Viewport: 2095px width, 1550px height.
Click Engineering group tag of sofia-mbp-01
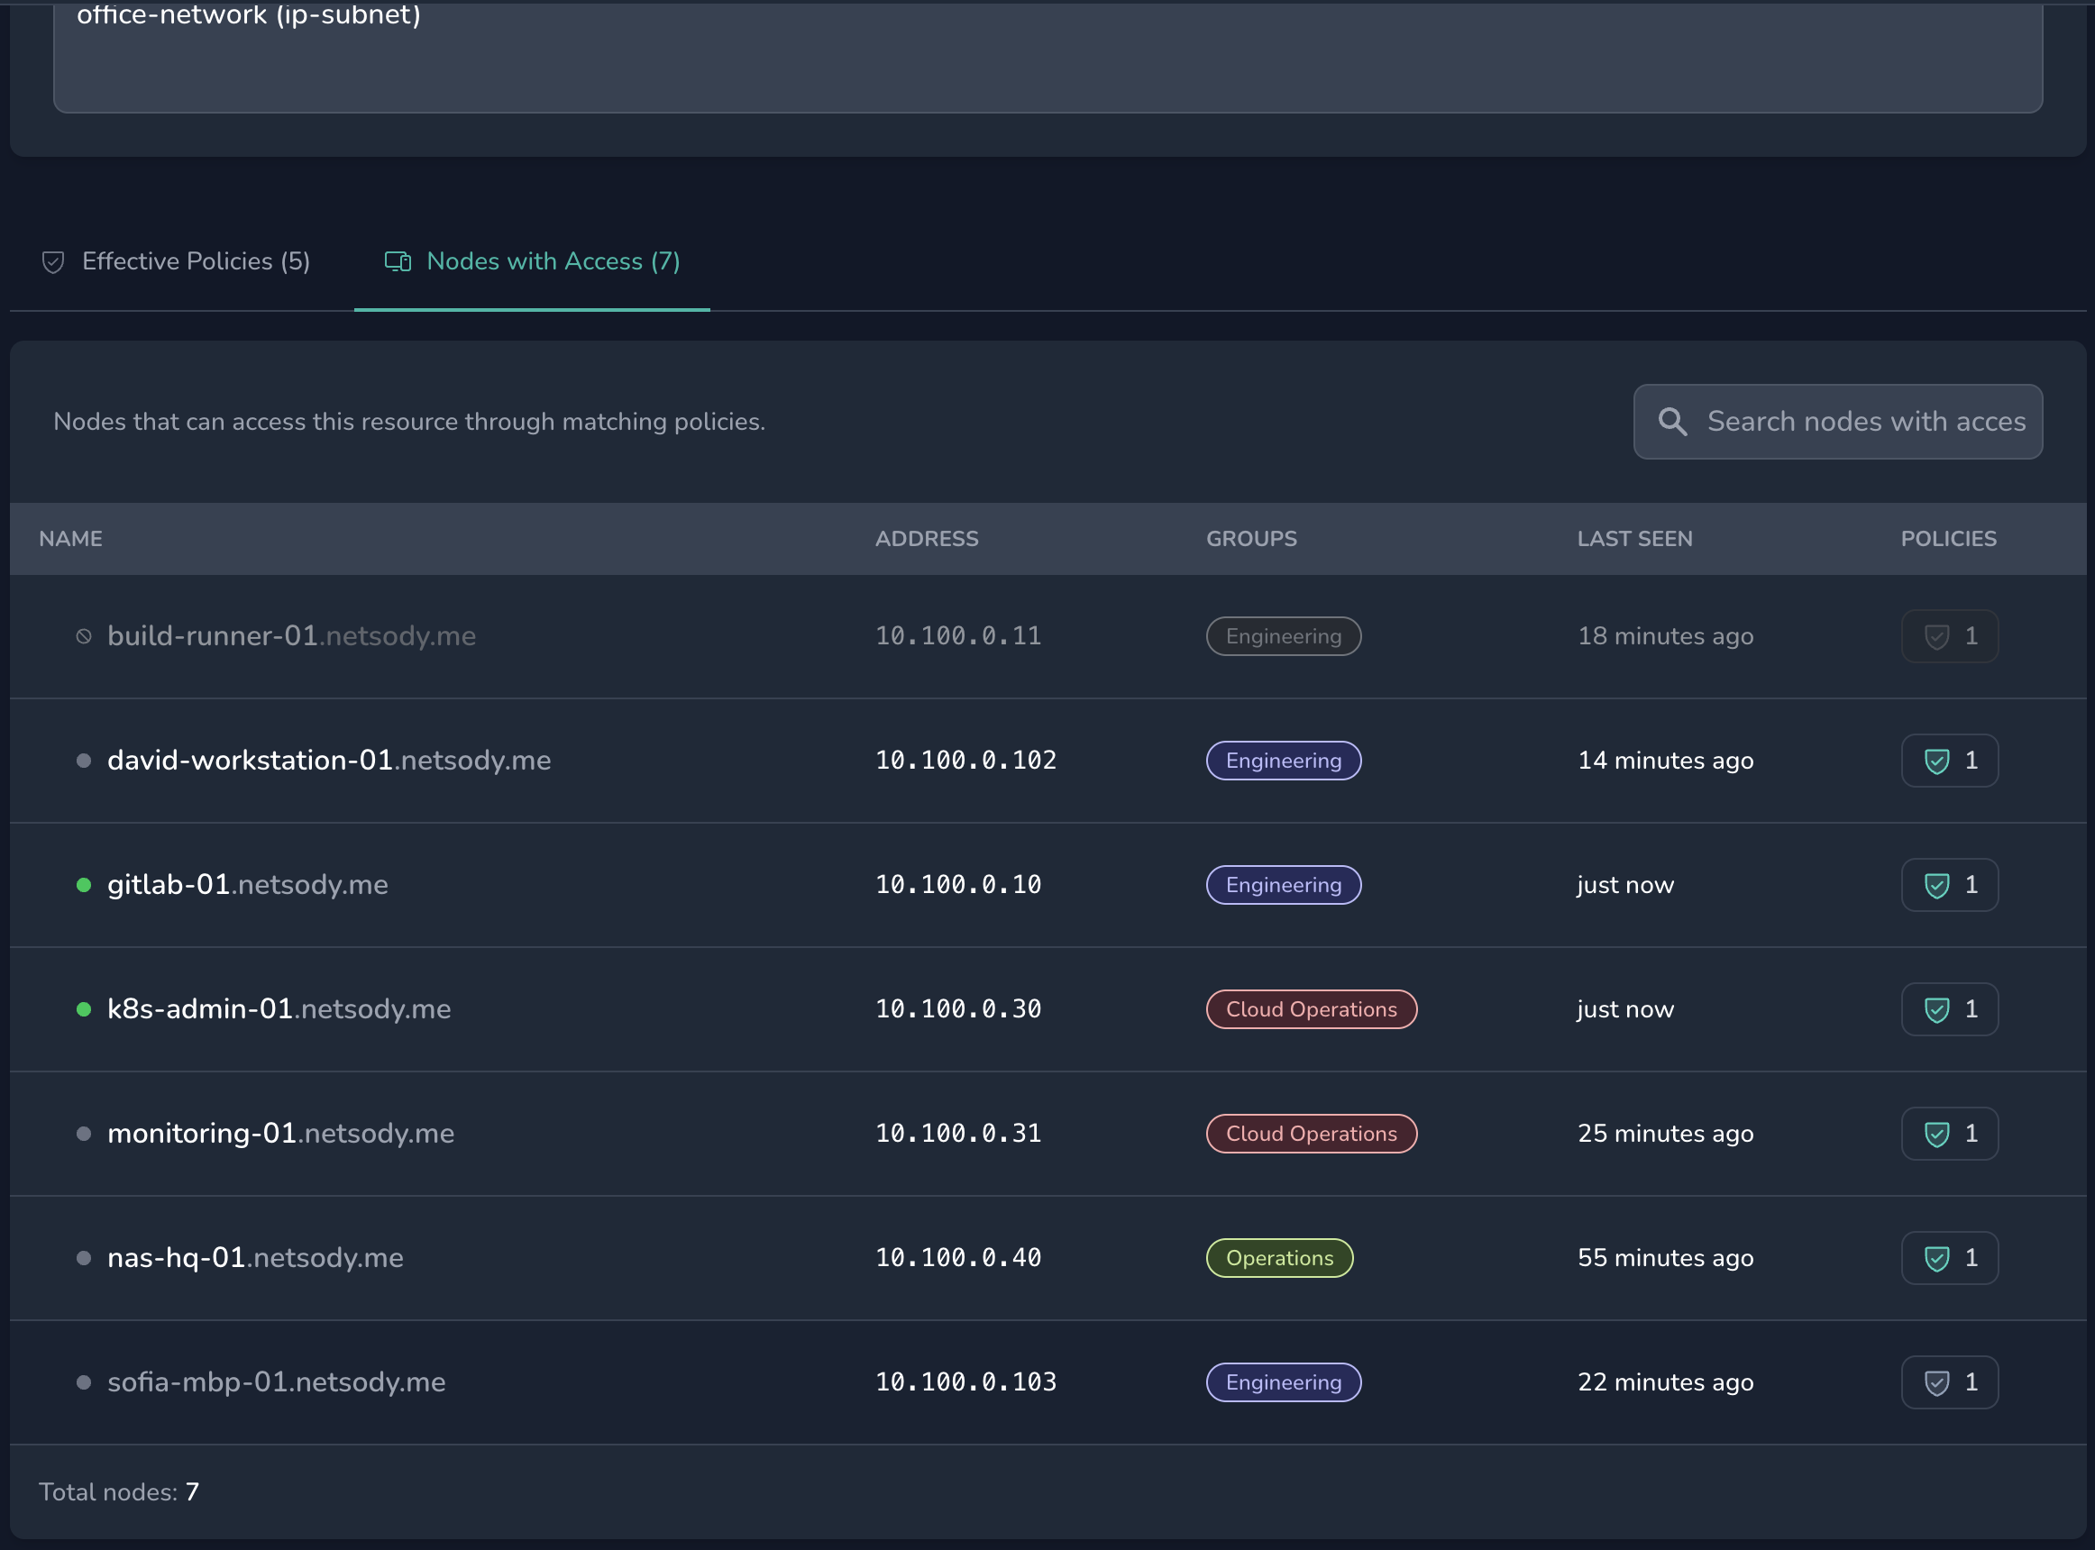click(x=1283, y=1382)
